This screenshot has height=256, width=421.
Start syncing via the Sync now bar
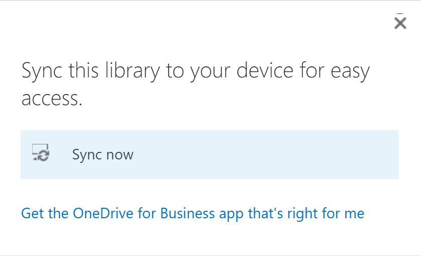click(209, 154)
